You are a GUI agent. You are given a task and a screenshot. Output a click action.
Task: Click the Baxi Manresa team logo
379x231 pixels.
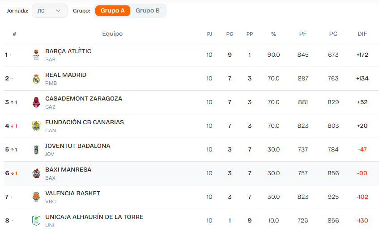click(36, 173)
